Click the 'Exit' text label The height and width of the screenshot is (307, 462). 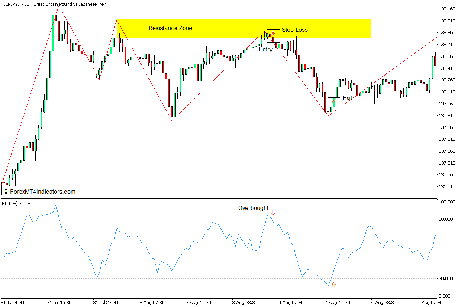[x=347, y=98]
